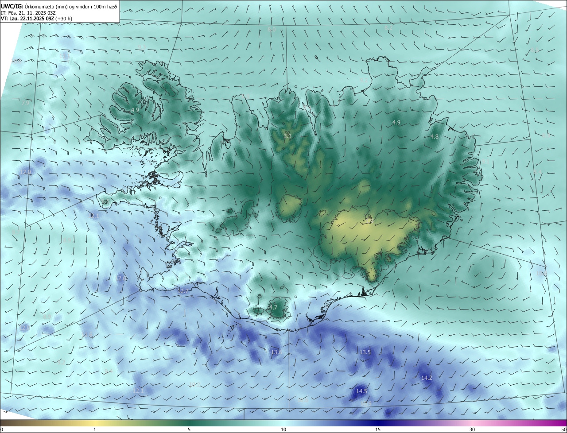This screenshot has width=567, height=433.
Task: Click the 4.9 value on the Westfjords peninsula
Action: 135,110
